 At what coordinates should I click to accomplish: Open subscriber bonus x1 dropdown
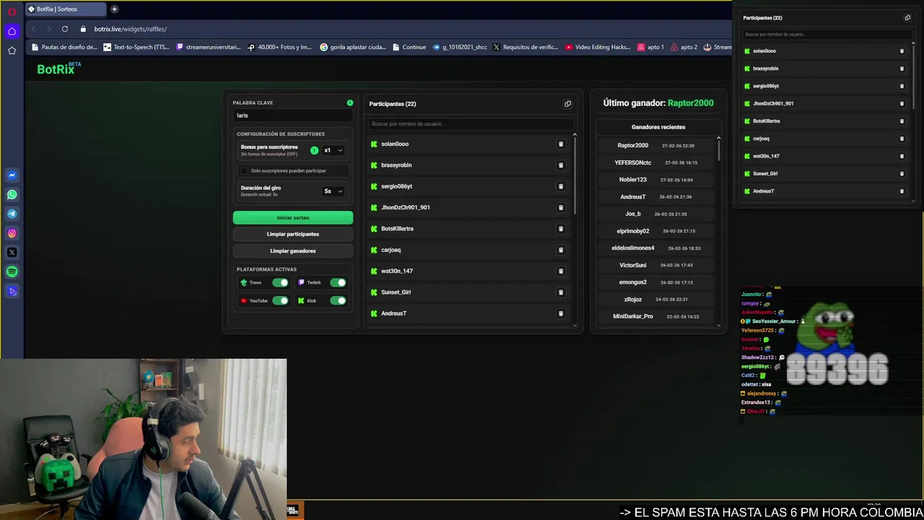click(x=333, y=150)
